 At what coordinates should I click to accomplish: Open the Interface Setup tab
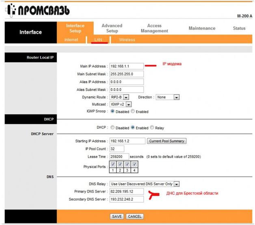tap(75, 28)
